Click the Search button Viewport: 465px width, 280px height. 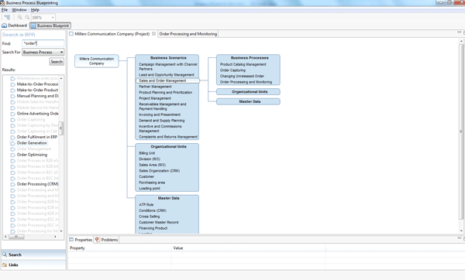57,62
